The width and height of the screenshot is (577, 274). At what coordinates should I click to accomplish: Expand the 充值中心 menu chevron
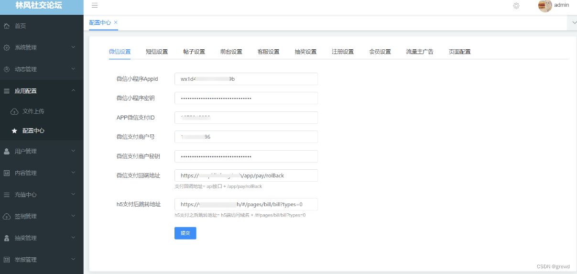[x=73, y=195]
